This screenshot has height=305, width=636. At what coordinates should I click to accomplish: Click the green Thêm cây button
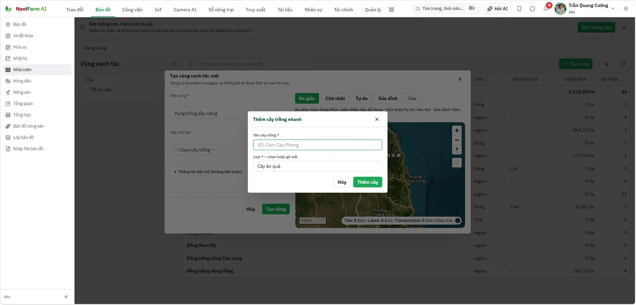pos(368,182)
